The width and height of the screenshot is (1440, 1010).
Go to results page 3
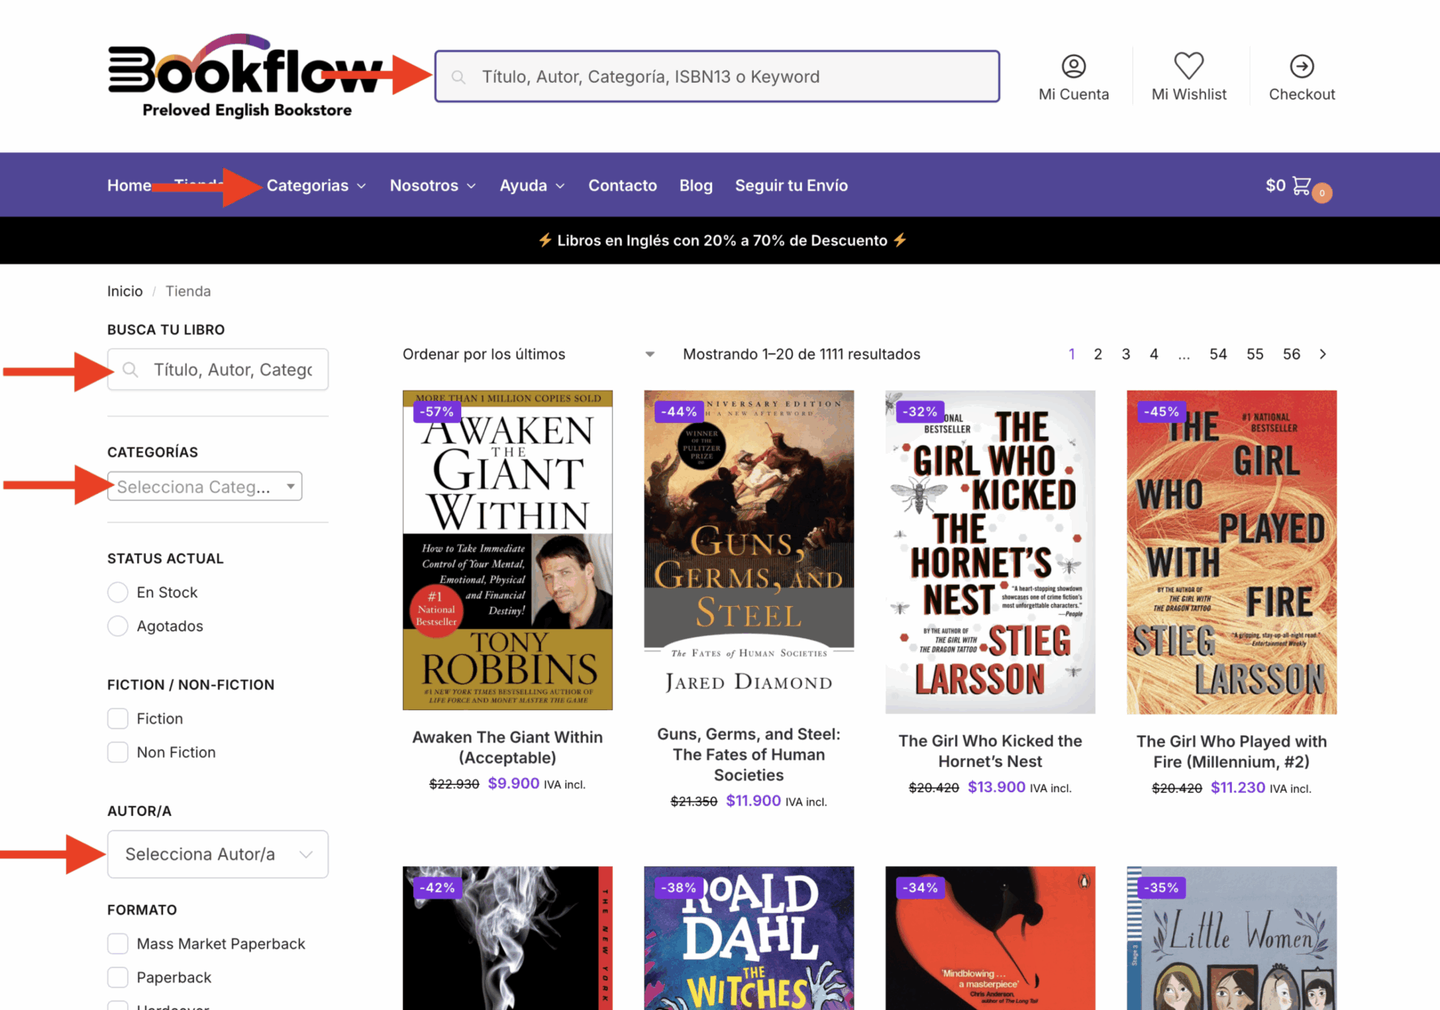pos(1125,354)
